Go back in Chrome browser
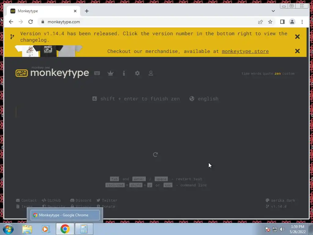The width and height of the screenshot is (313, 235). click(x=11, y=22)
